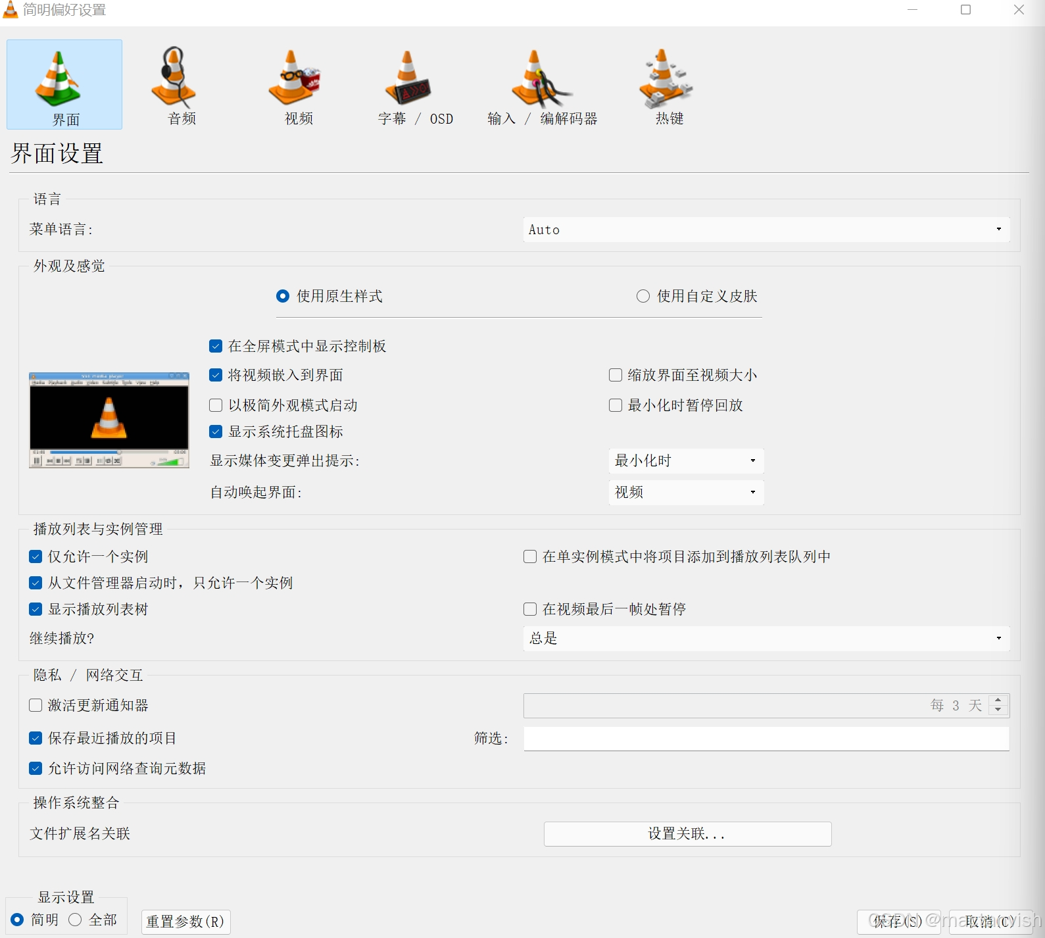Minimize the preferences window
This screenshot has width=1045, height=938.
912,9
